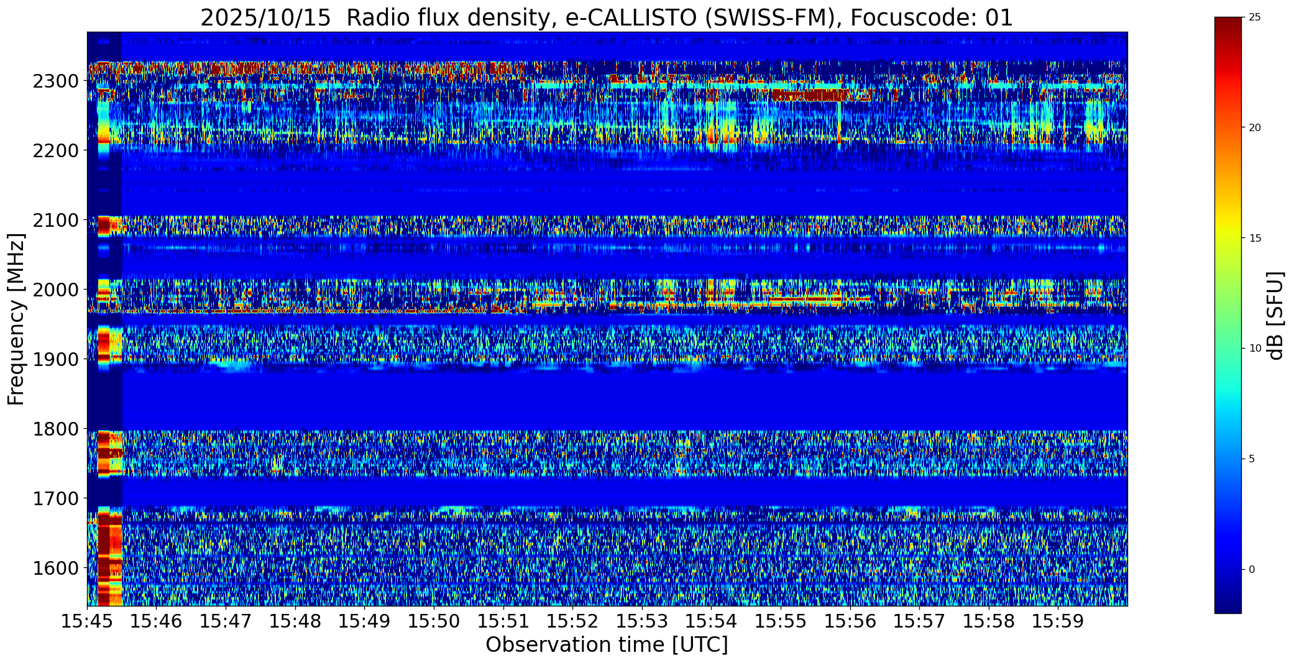This screenshot has height=663, width=1294.
Task: Click the 15:50 time tick label
Action: point(434,621)
